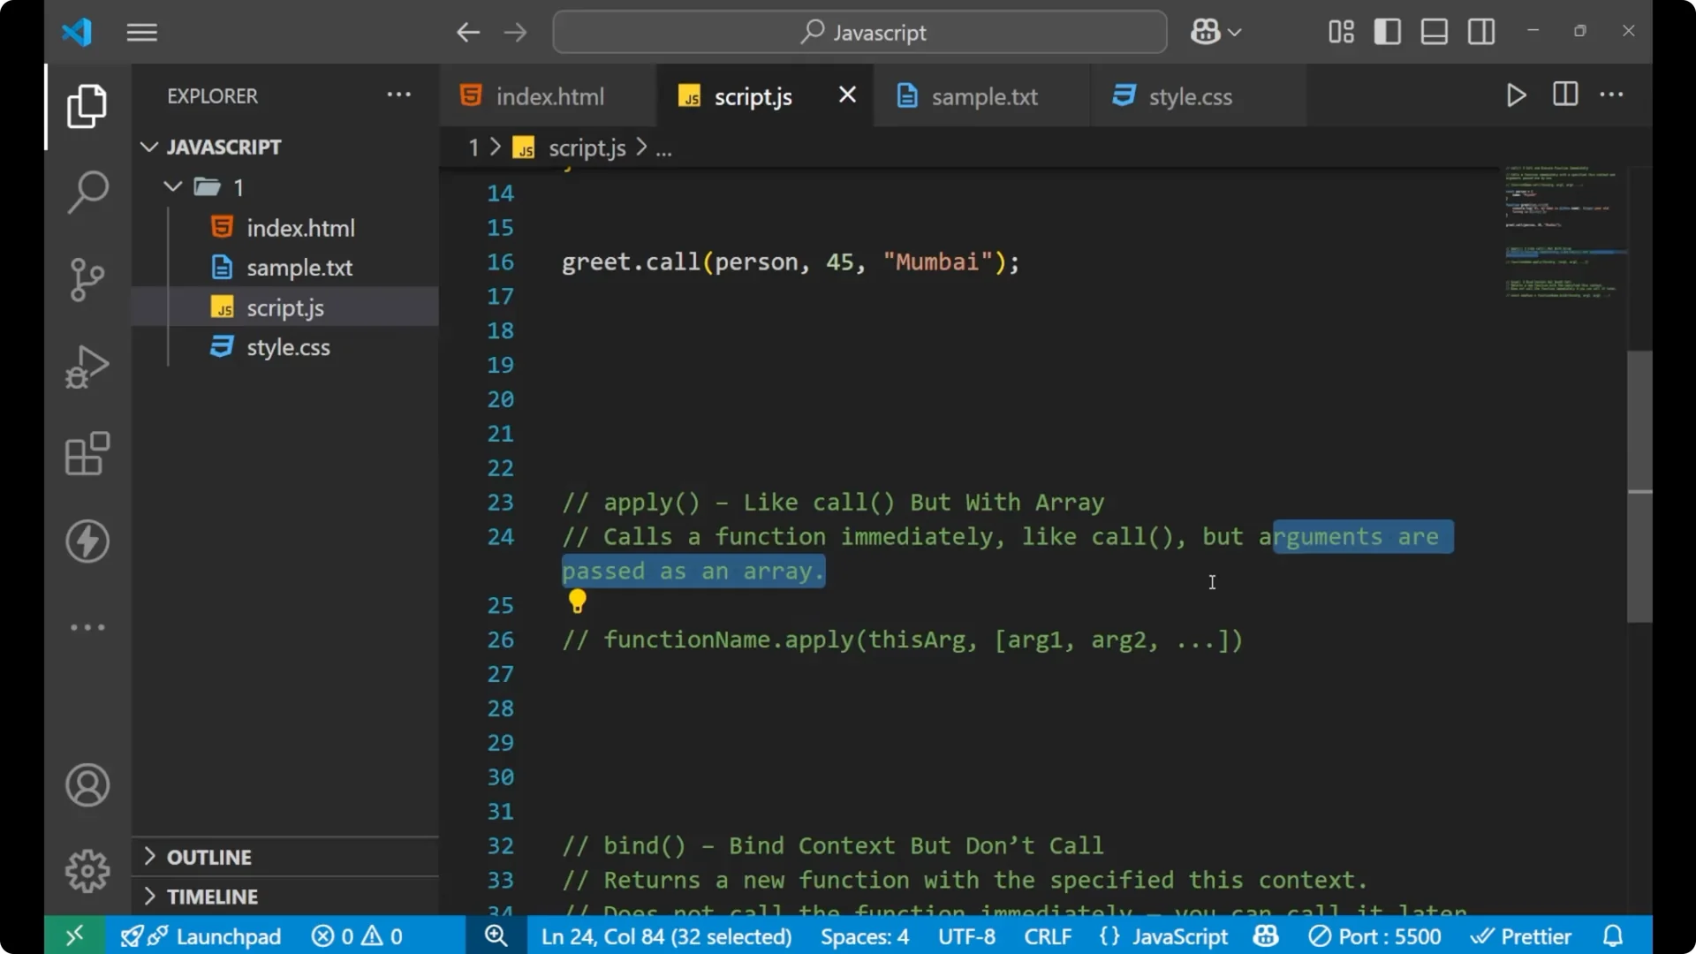
Task: Select the Source Control icon
Action: [x=87, y=279]
